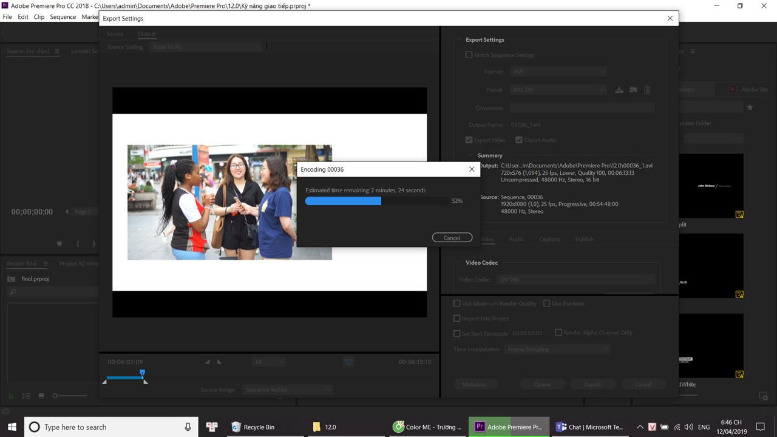Click the Save Preset icon beside Preset
This screenshot has height=437, width=777.
coord(619,90)
